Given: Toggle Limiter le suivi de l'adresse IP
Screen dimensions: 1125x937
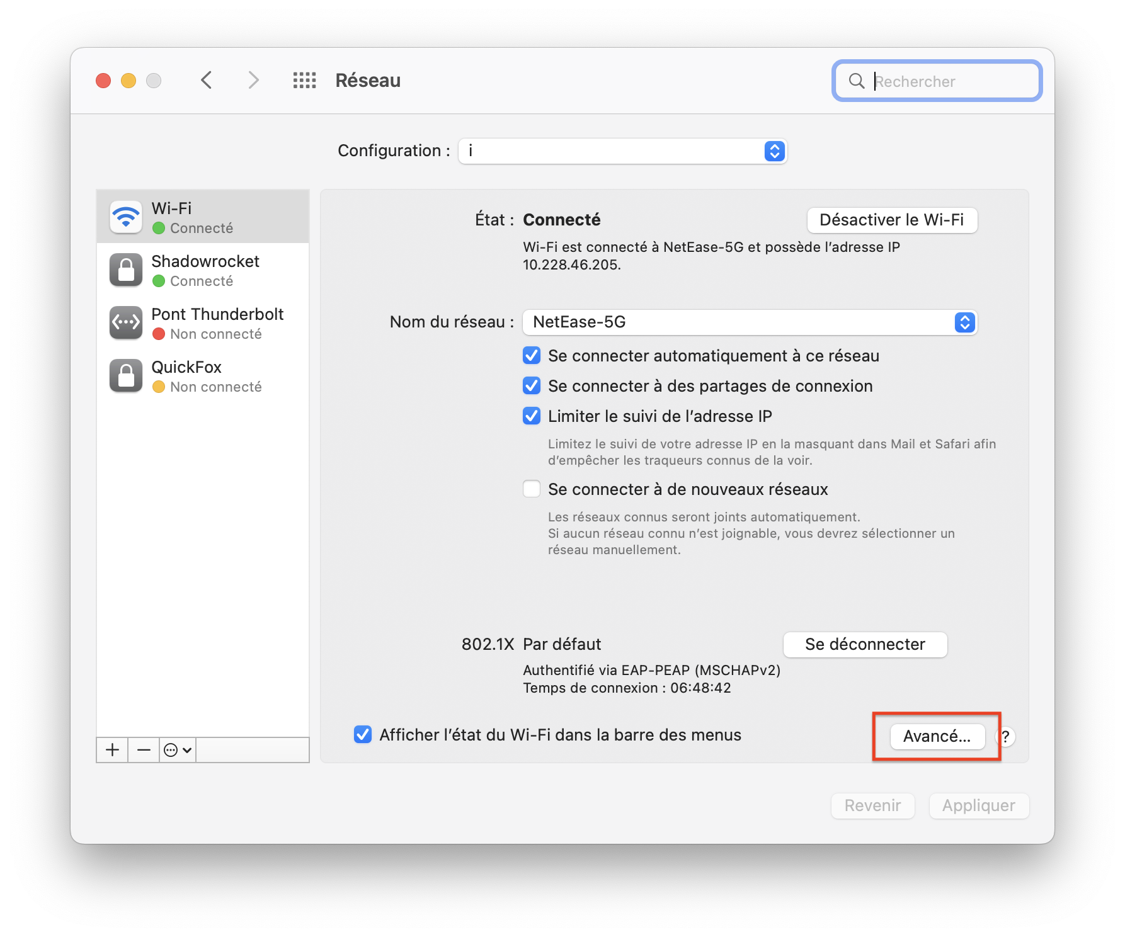Looking at the screenshot, I should (532, 416).
